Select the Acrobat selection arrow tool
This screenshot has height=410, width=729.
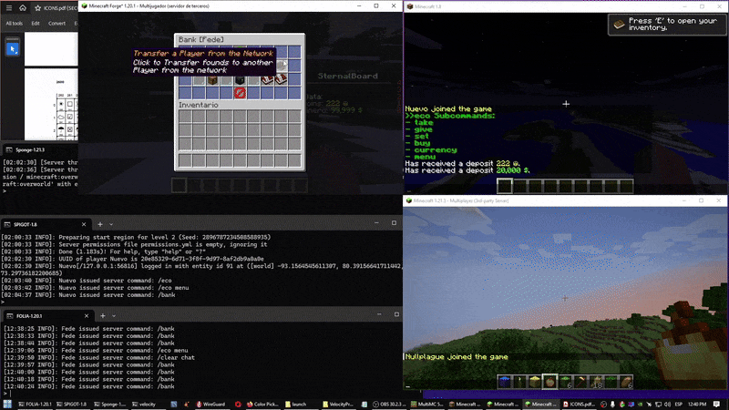click(13, 48)
